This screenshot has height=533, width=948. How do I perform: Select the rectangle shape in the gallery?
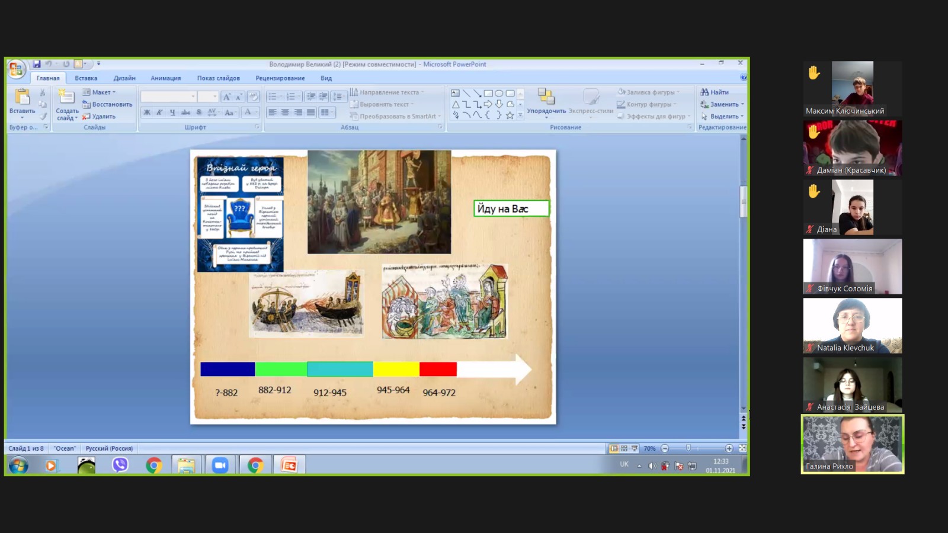pyautogui.click(x=488, y=93)
